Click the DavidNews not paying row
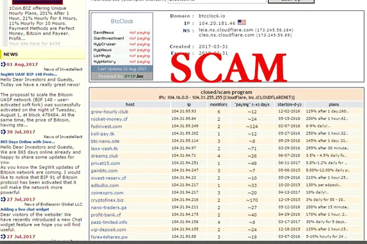367x244 pixels. tap(122, 32)
